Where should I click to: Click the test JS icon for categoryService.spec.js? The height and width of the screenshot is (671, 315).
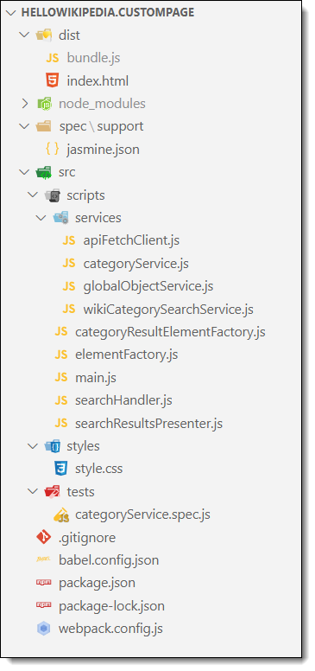click(61, 514)
